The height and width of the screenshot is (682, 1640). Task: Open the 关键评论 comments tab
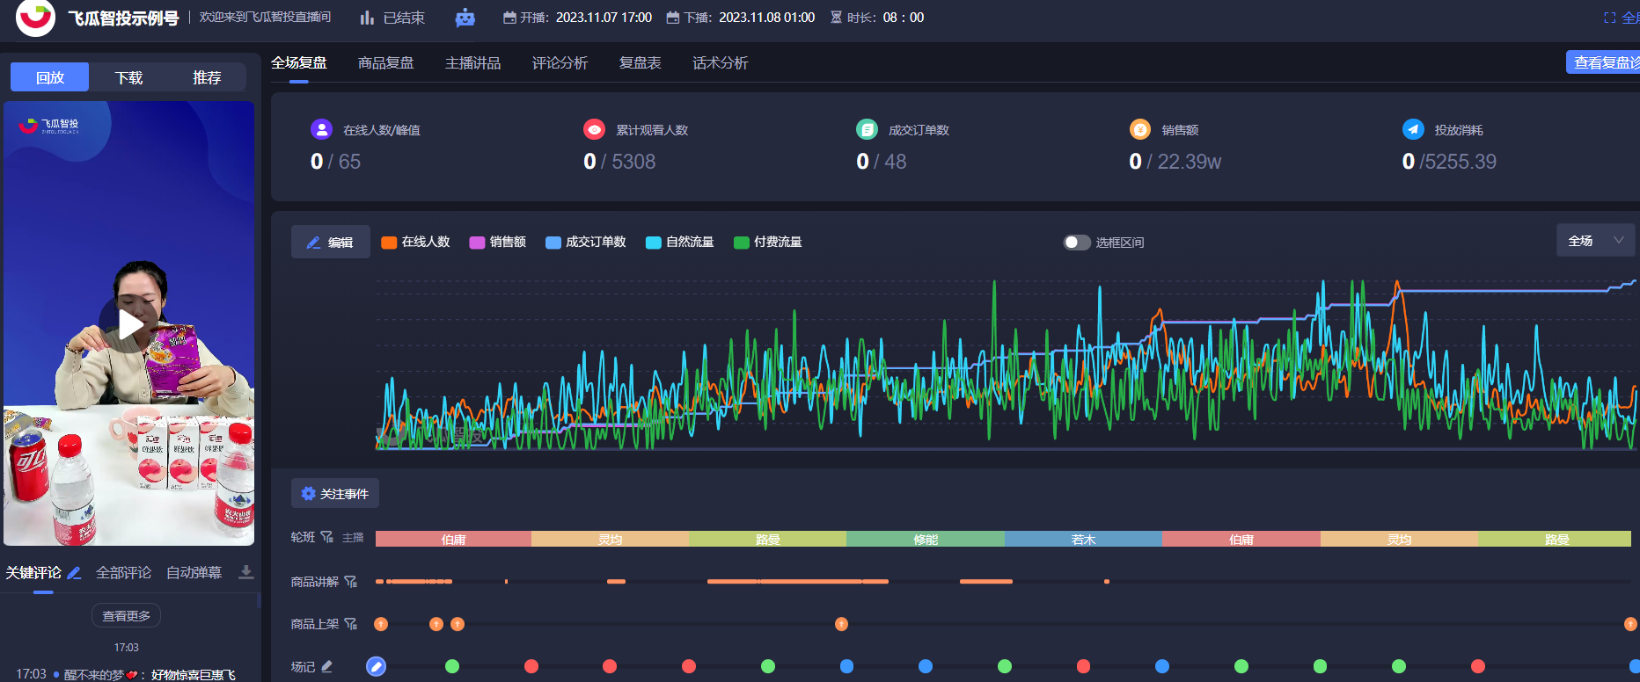(33, 573)
